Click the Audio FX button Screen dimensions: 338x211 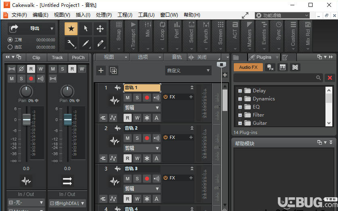click(x=248, y=67)
